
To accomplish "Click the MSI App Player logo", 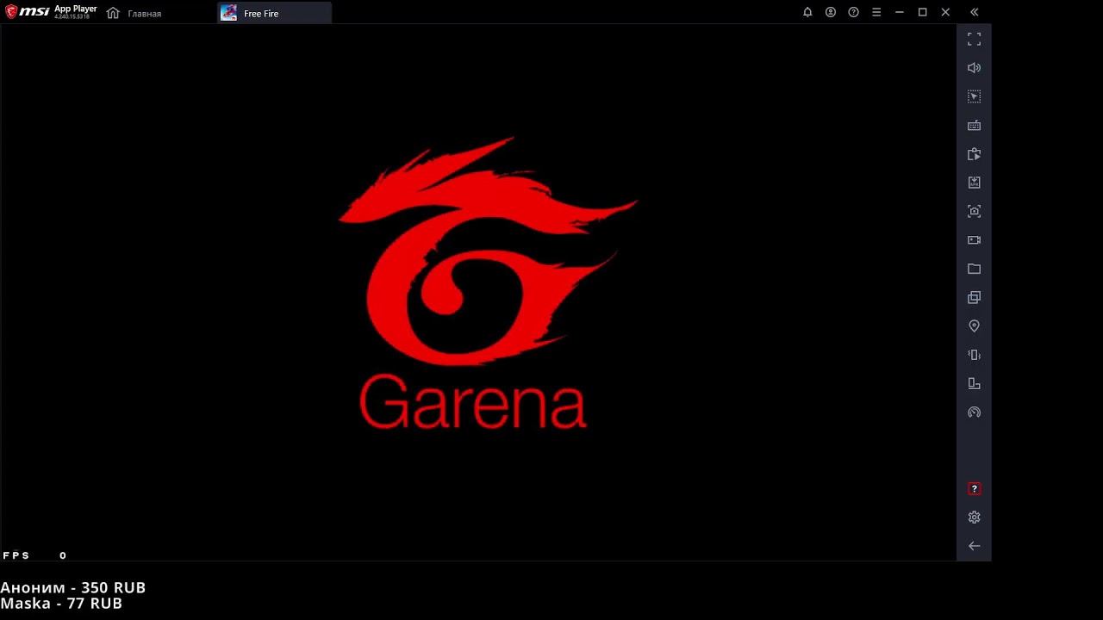I will click(51, 12).
